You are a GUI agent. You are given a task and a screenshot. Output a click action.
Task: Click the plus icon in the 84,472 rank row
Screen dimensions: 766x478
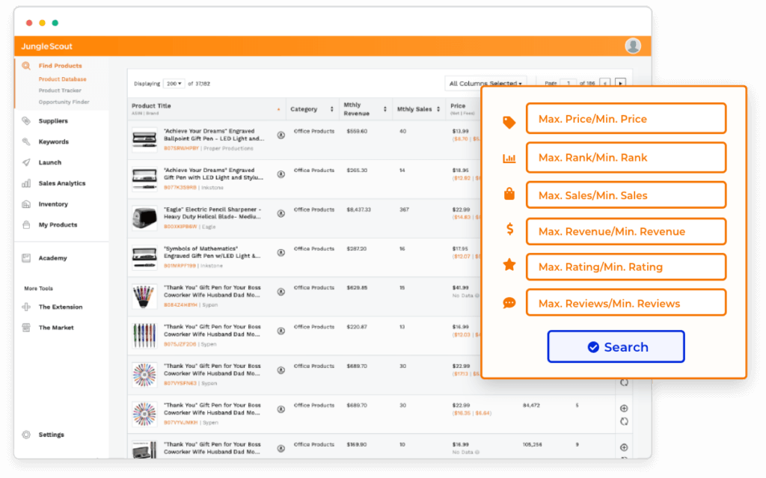coord(624,408)
